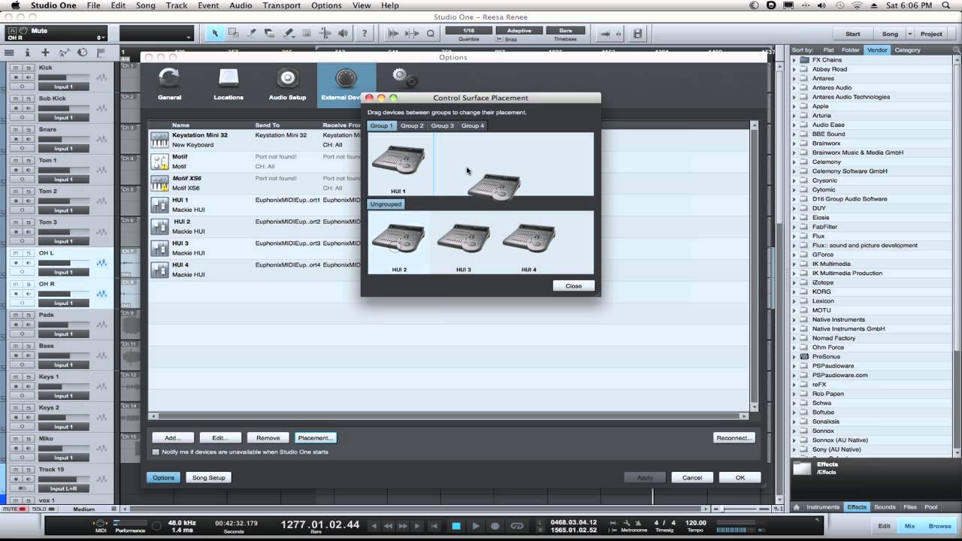This screenshot has width=962, height=541.
Task: Click the Reconnect... button
Action: (x=734, y=437)
